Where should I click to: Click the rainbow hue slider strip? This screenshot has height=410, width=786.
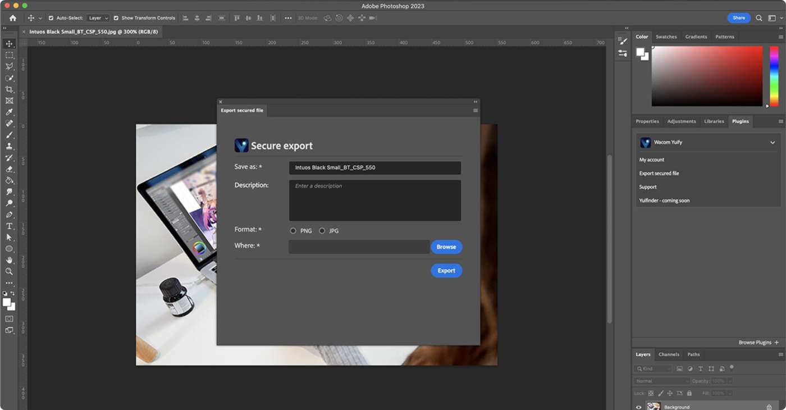click(x=774, y=76)
